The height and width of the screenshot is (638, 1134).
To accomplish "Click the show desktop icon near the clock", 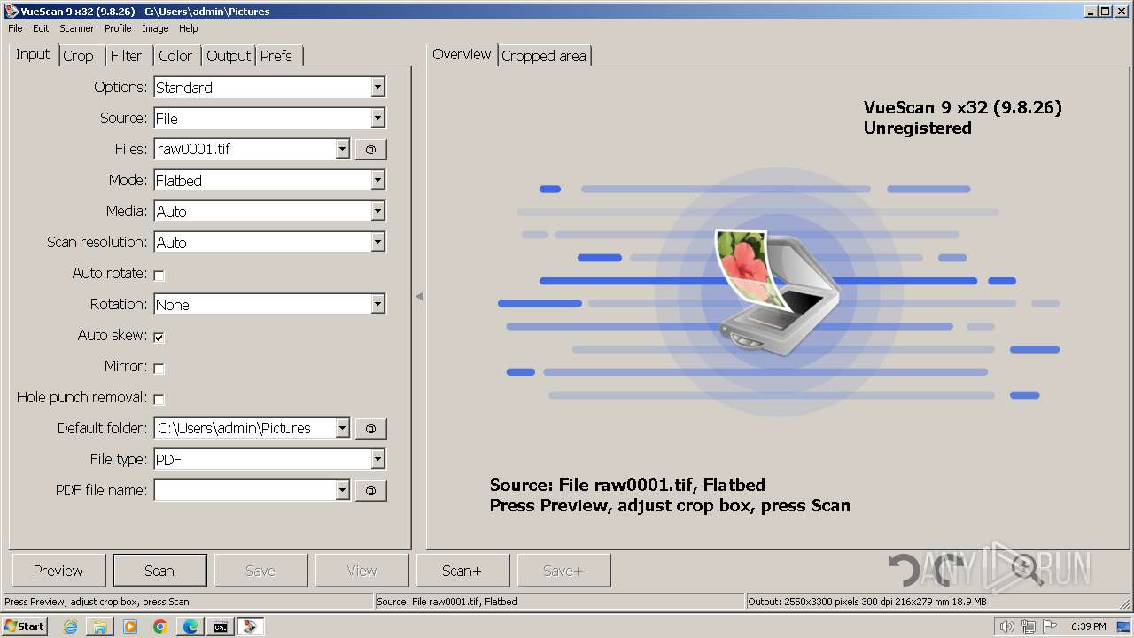I will tap(1123, 626).
